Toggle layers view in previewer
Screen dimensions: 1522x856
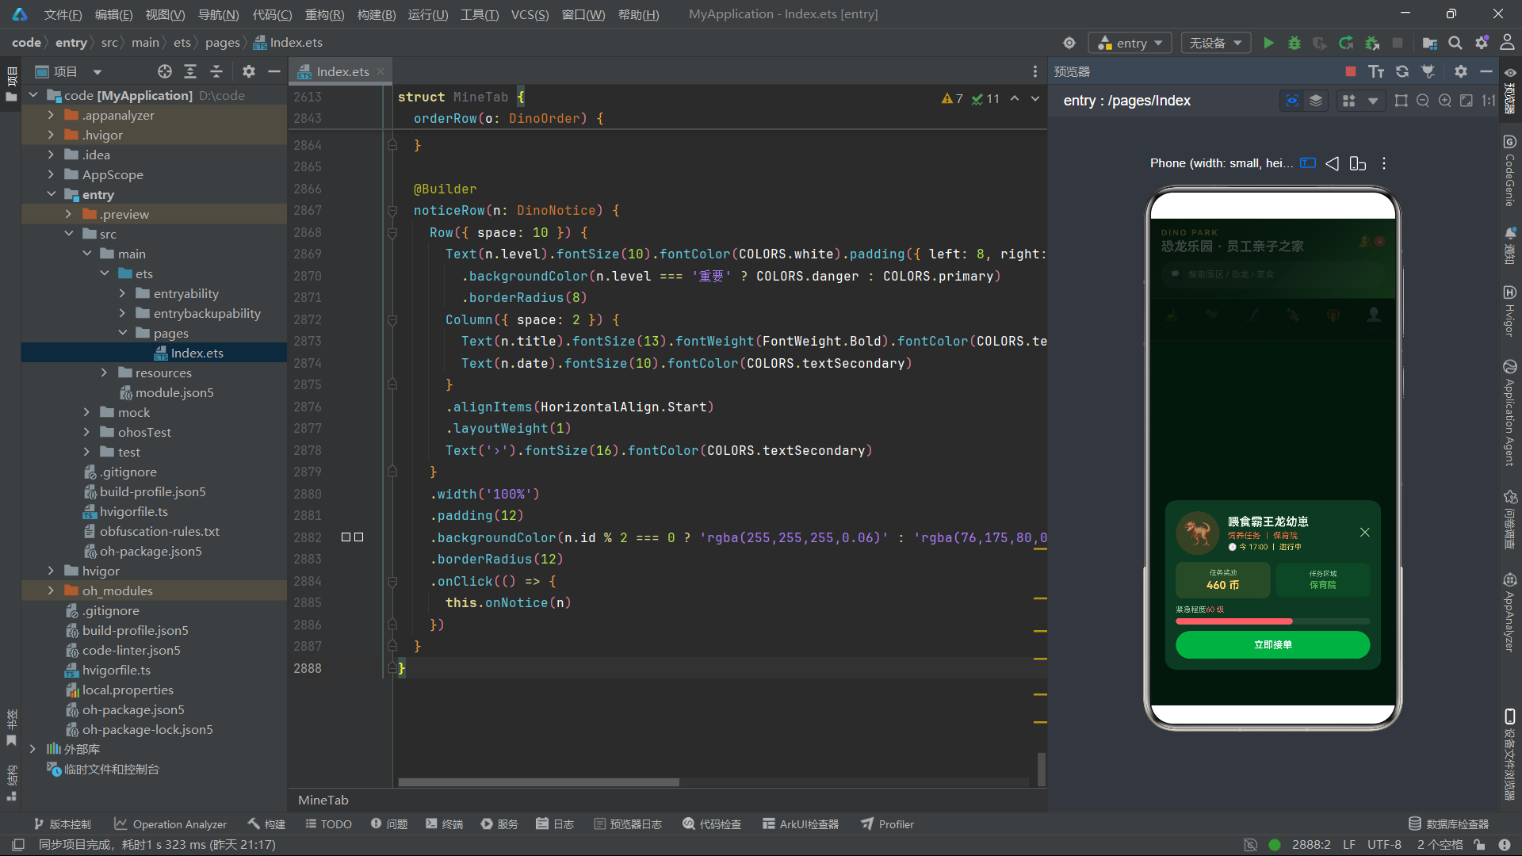pyautogui.click(x=1316, y=101)
